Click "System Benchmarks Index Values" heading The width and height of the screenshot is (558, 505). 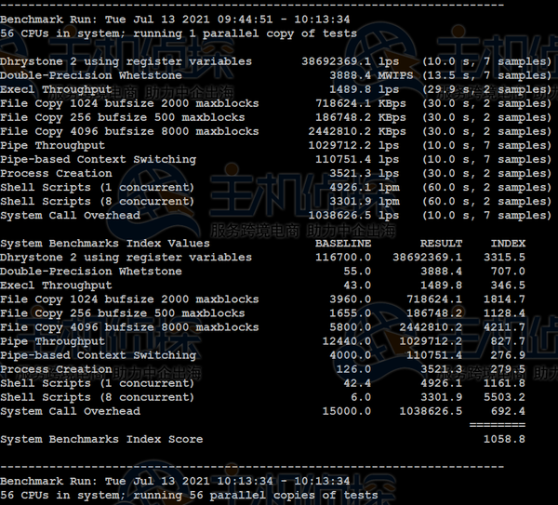(105, 244)
